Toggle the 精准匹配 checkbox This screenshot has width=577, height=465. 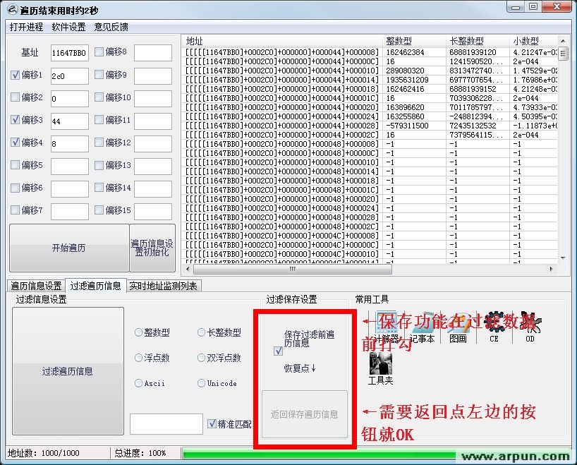213,423
